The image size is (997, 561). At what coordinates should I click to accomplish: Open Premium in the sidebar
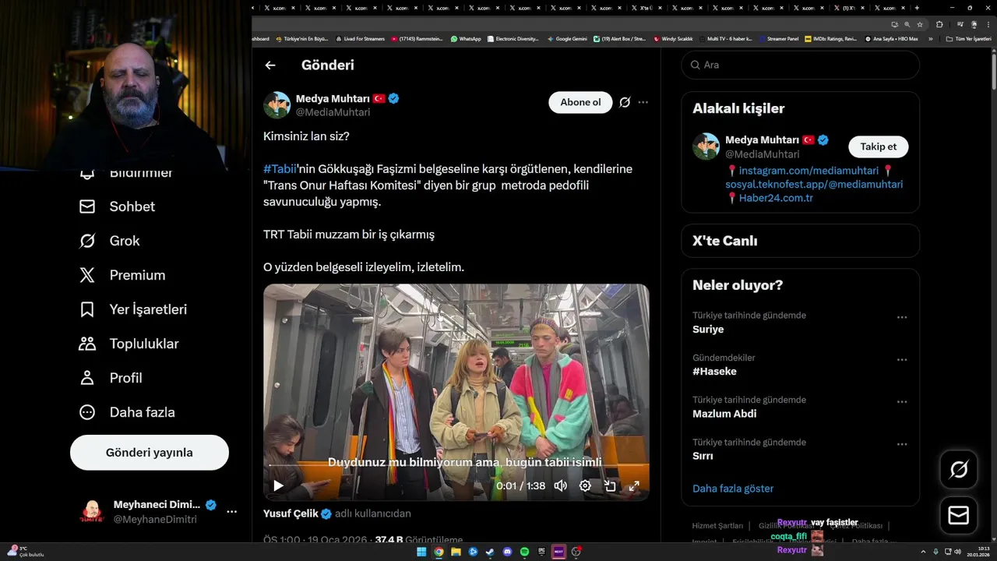(x=122, y=275)
